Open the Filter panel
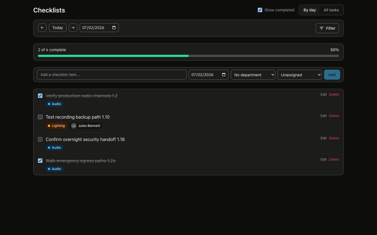The width and height of the screenshot is (377, 235). coord(327,28)
